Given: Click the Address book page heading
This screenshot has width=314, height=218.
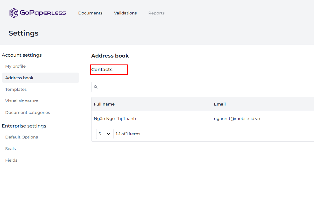Looking at the screenshot, I should coord(110,56).
